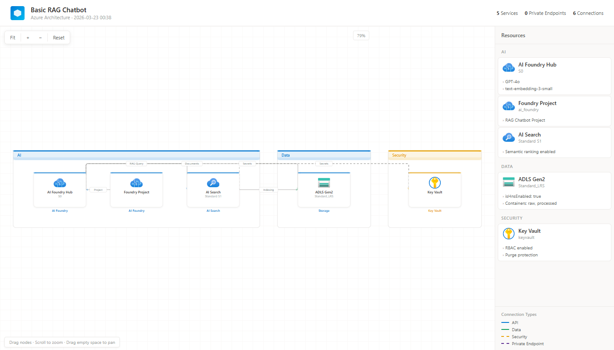This screenshot has height=350, width=614.
Task: Zoom out with the minus button
Action: 40,38
